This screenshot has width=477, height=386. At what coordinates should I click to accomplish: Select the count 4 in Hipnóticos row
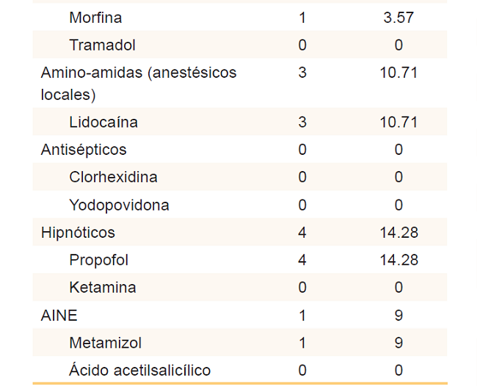302,233
